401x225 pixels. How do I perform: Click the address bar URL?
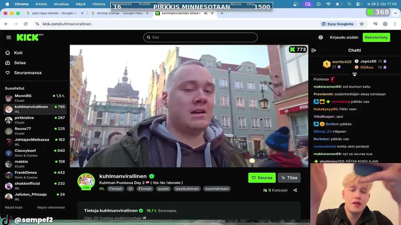(67, 24)
